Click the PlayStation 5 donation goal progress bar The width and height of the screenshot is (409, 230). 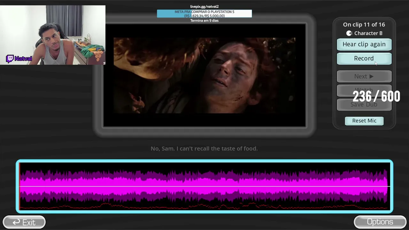point(204,14)
